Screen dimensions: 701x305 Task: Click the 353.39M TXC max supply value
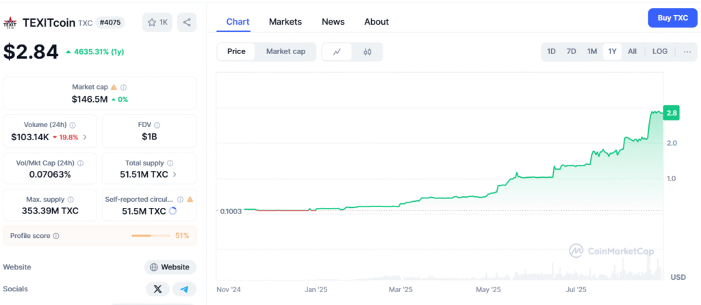[50, 211]
